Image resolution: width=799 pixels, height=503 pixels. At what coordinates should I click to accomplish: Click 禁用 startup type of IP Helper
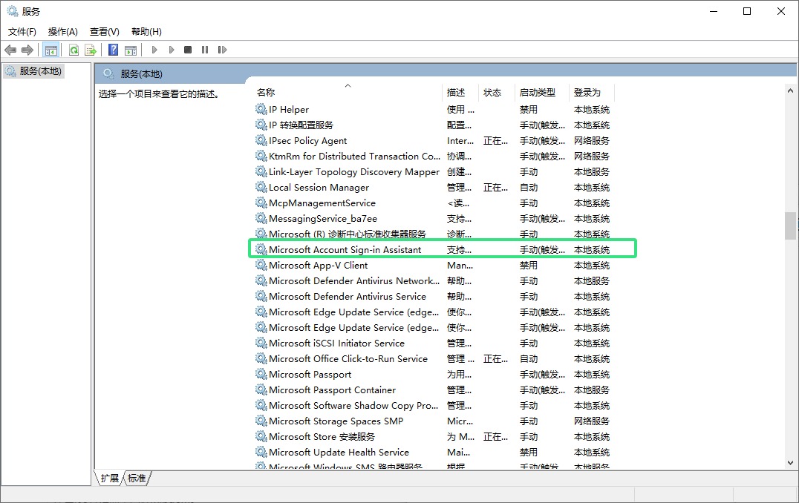(529, 110)
